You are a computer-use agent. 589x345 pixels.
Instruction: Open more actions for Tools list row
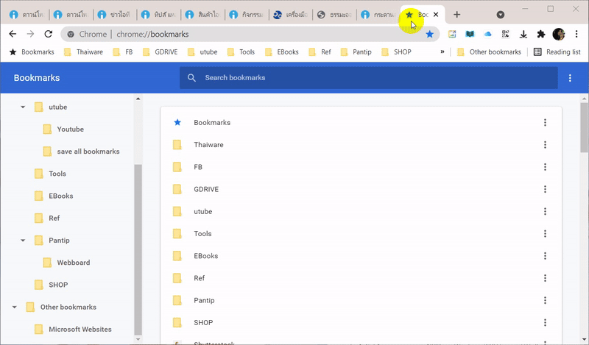click(x=545, y=233)
